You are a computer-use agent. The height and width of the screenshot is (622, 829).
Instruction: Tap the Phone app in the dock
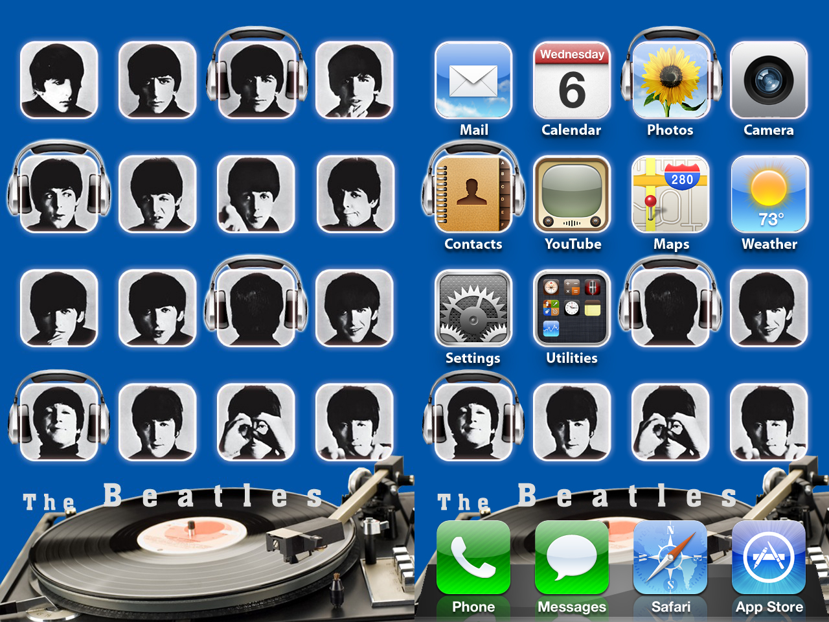473,557
